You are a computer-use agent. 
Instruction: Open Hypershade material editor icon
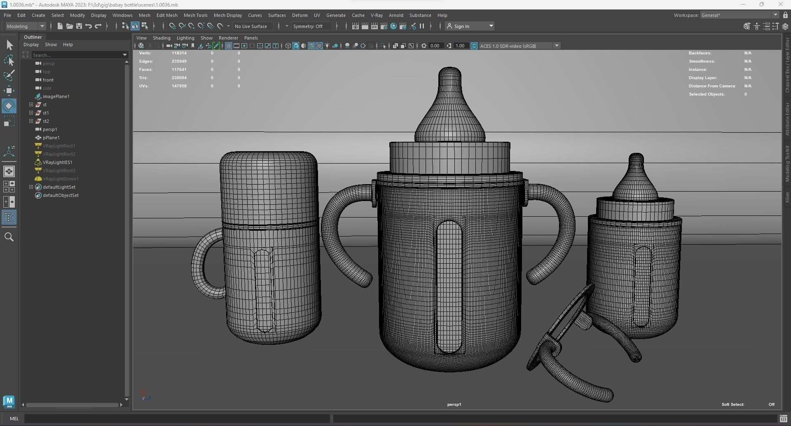pyautogui.click(x=393, y=26)
